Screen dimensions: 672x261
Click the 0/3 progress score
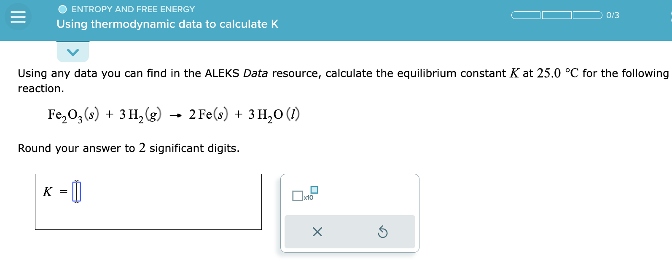click(612, 15)
